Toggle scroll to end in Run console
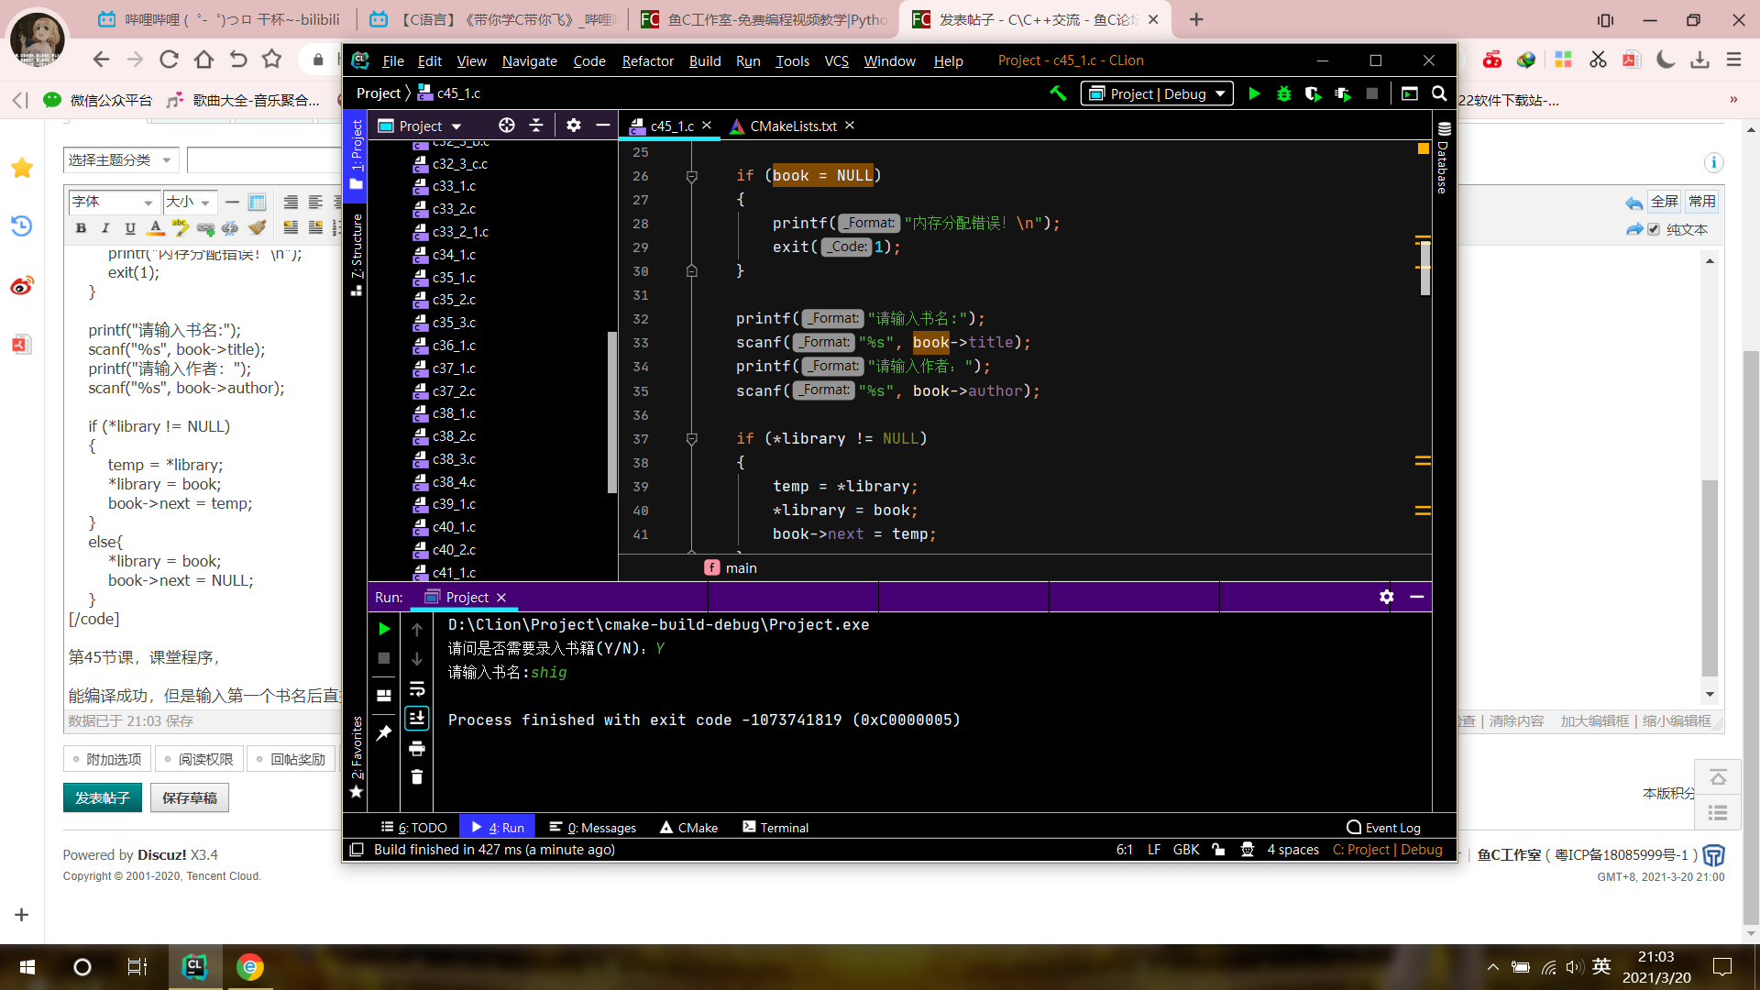 [416, 718]
